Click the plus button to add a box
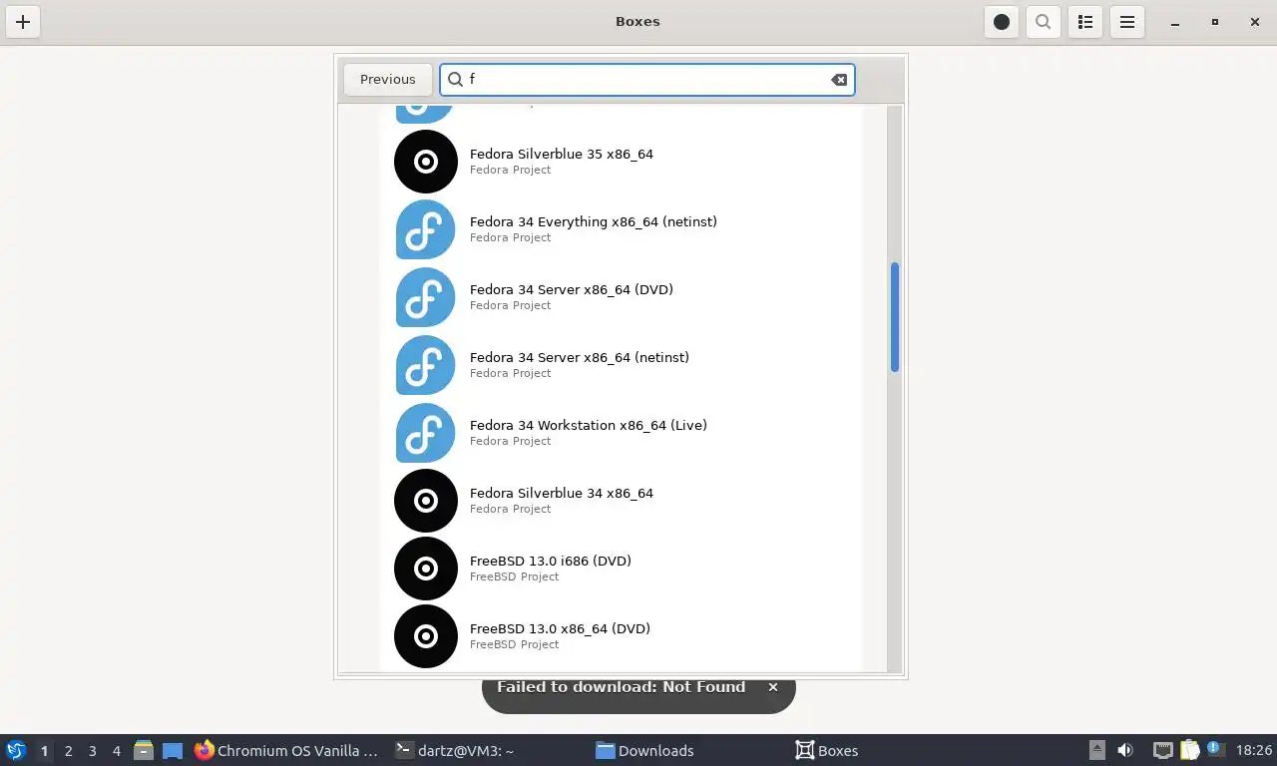 [x=23, y=22]
